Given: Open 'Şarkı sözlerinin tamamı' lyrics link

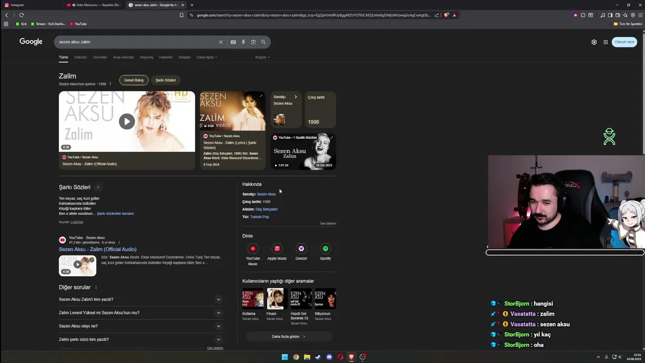Looking at the screenshot, I should tap(115, 213).
